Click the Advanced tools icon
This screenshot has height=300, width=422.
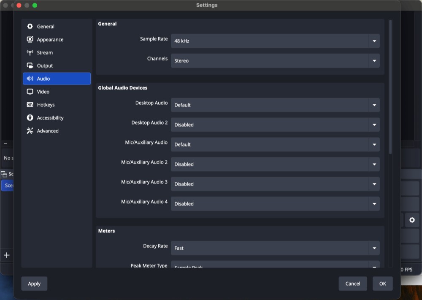coord(30,131)
